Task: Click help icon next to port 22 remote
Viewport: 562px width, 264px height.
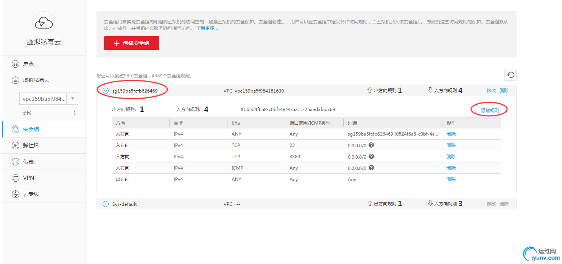Action: (371, 145)
